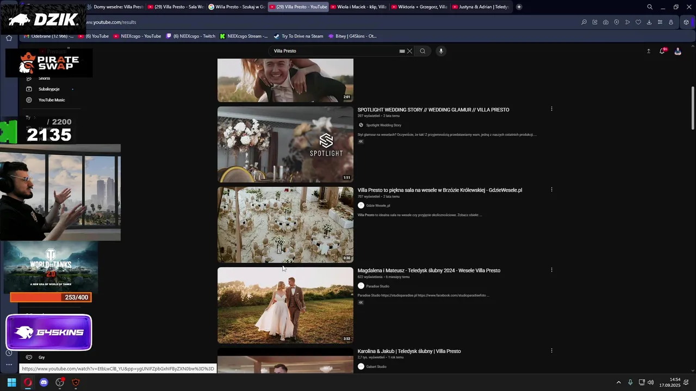
Task: Open SPOTLIGHT WEDDING STORY video title
Action: click(x=433, y=110)
